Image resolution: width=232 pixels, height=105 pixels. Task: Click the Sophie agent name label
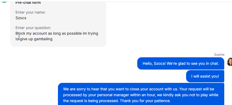click(x=219, y=55)
